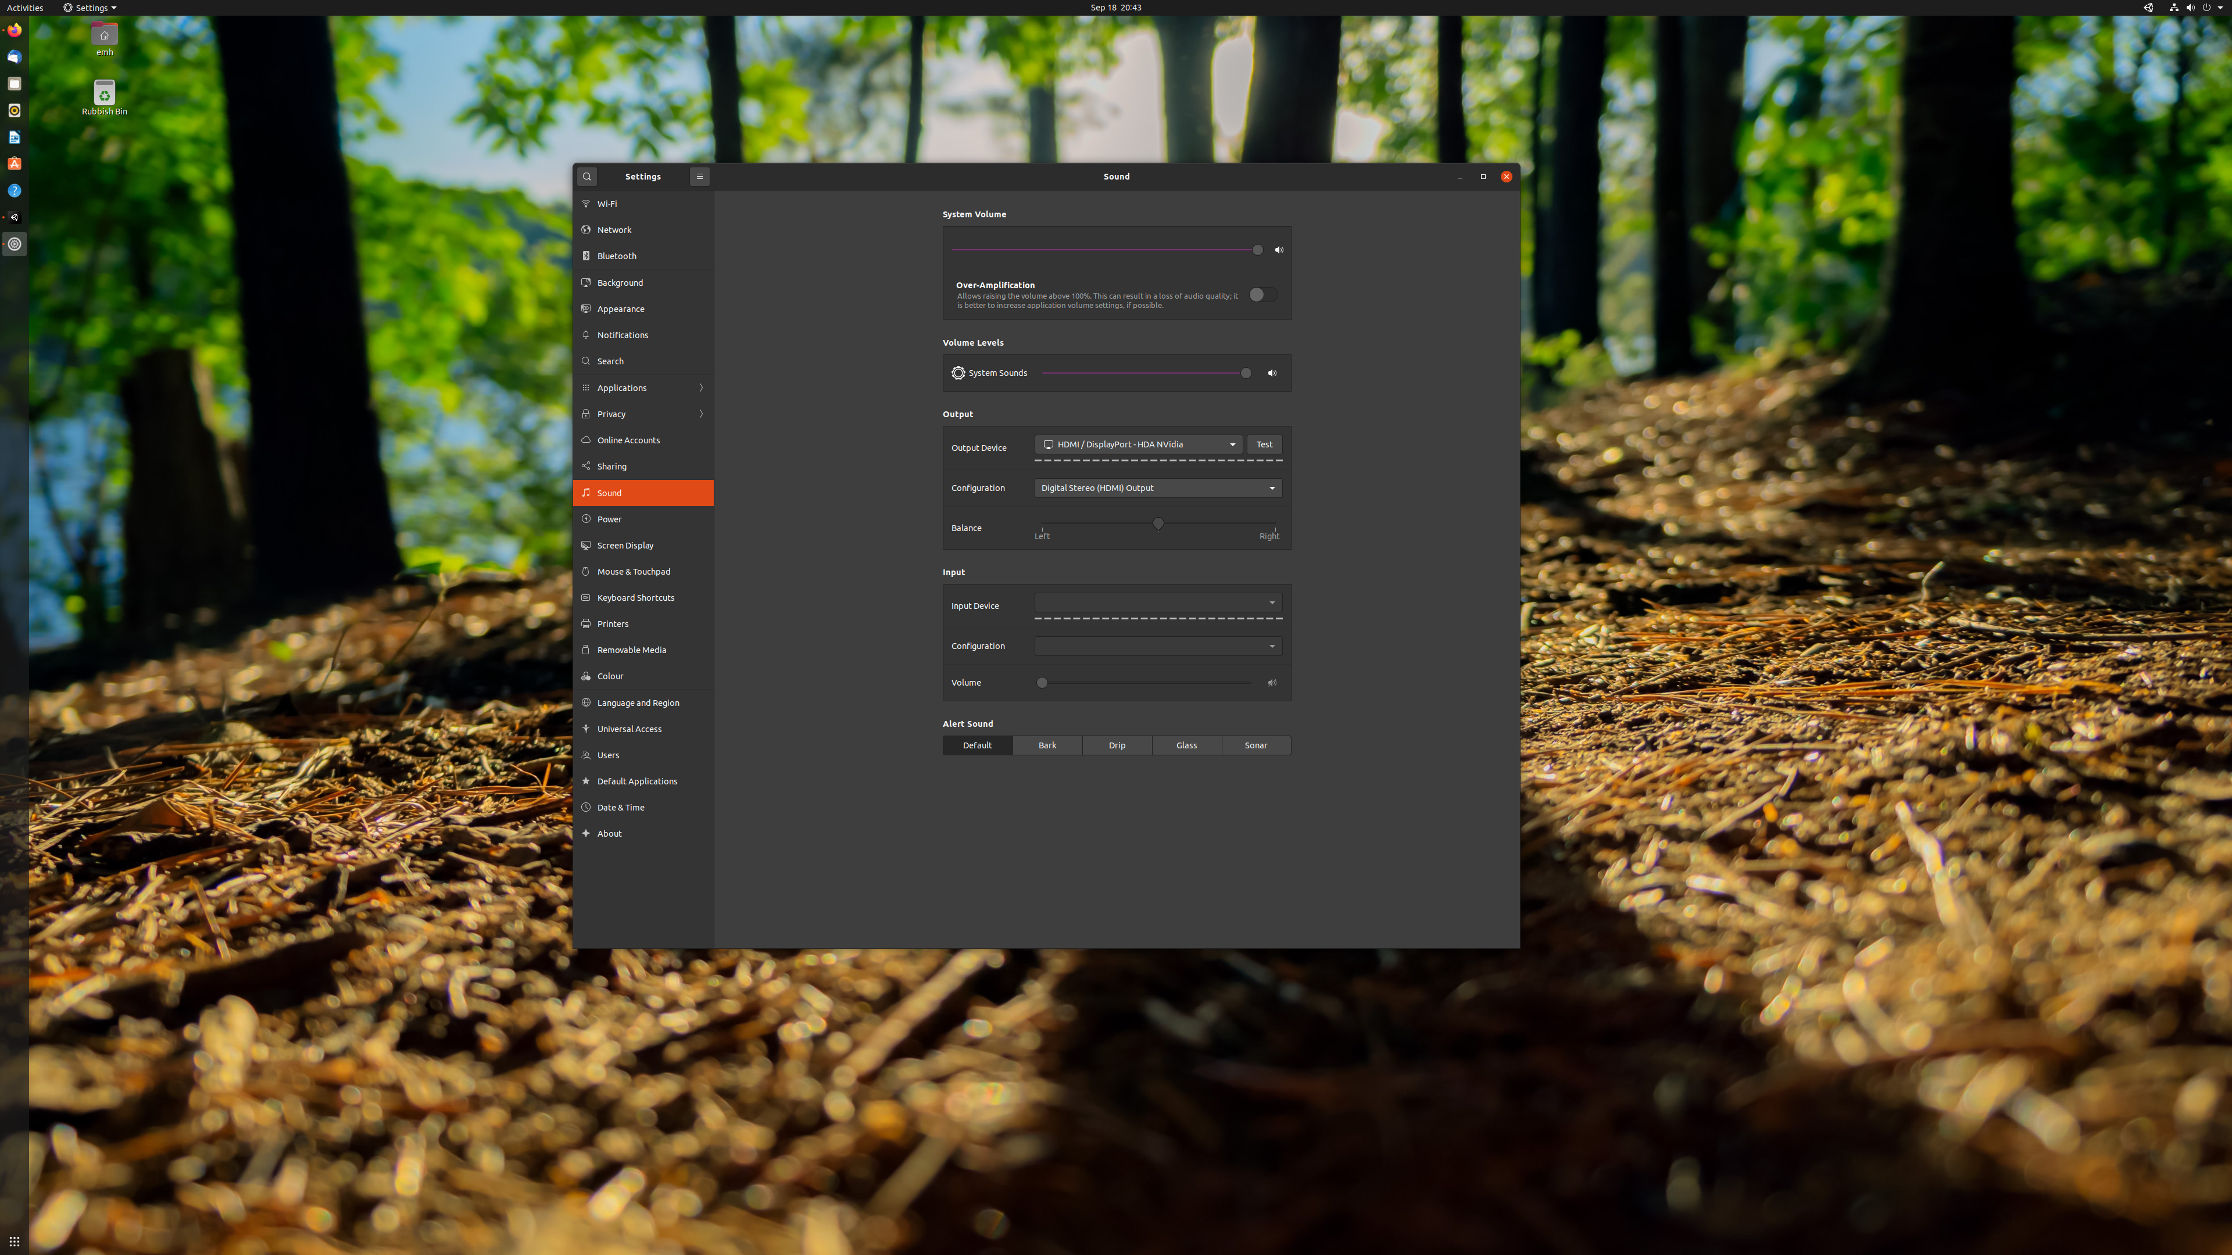Screen dimensions: 2232x1255
Task: Mute the System Sounds volume icon
Action: (1274, 372)
